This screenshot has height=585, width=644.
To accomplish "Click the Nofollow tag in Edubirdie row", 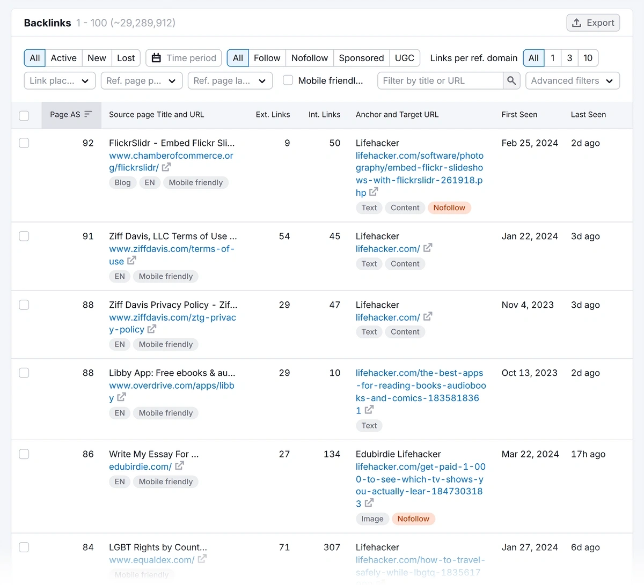I will point(413,519).
